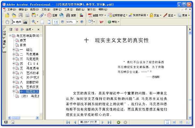Select the Snapshot camera tool
This screenshot has height=128, width=195.
25,22
